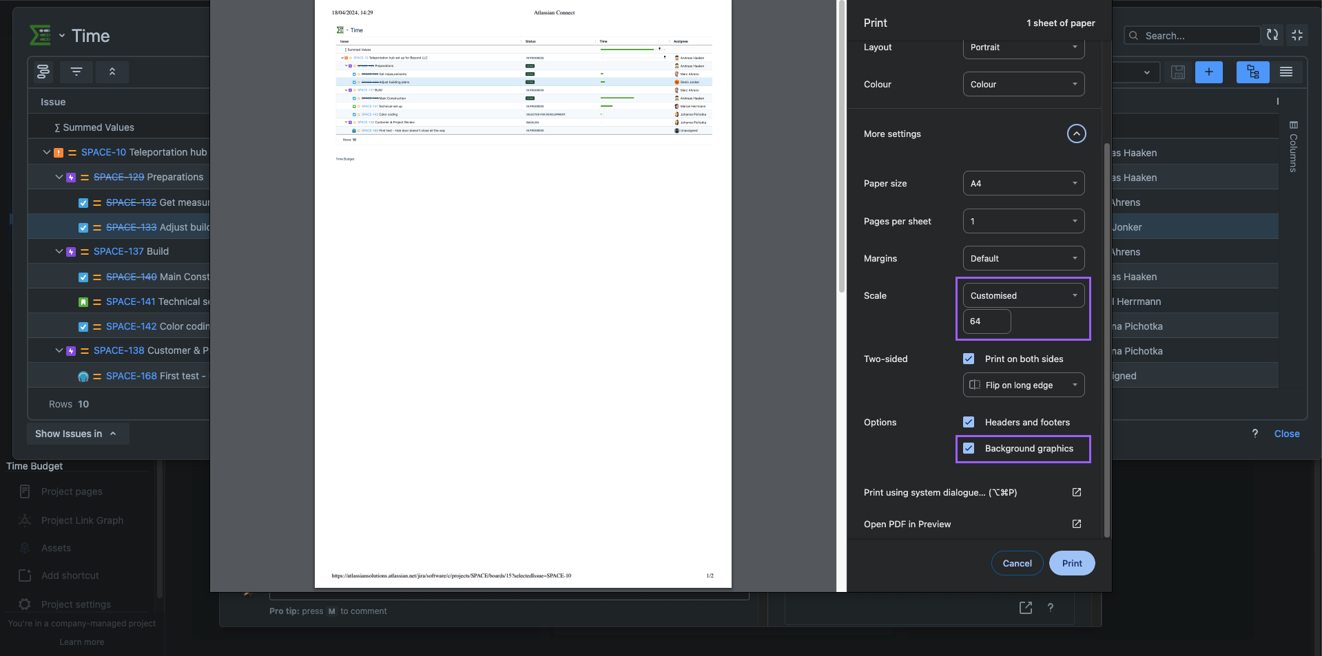Collapse the More settings section
Image resolution: width=1322 pixels, height=656 pixels.
coord(1076,134)
